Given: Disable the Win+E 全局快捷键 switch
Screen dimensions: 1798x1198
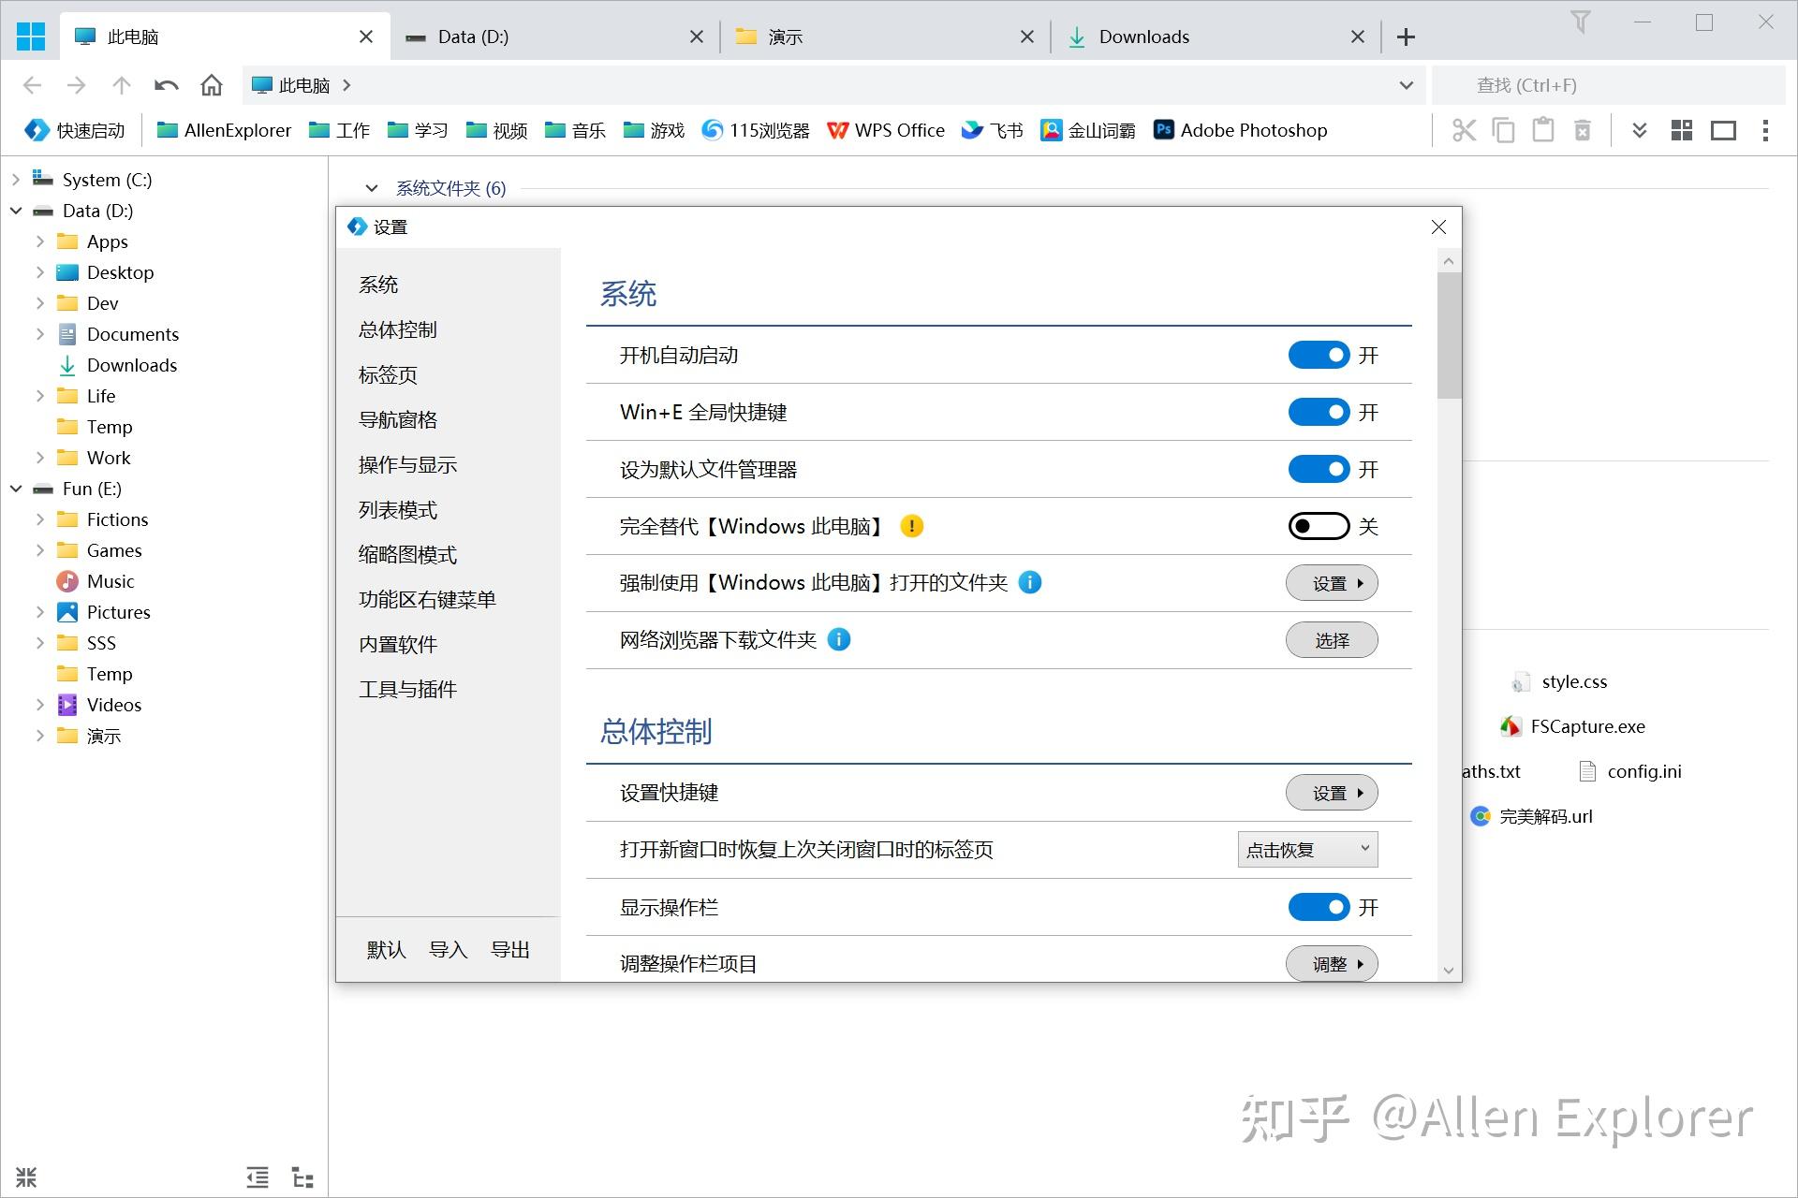Looking at the screenshot, I should click(1319, 412).
